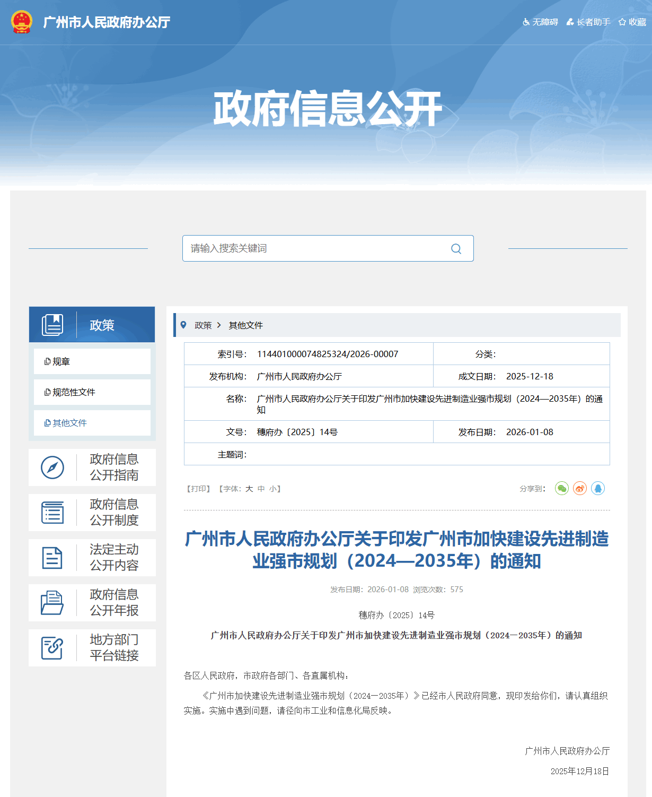Open 长者助手 elder assistant

588,22
